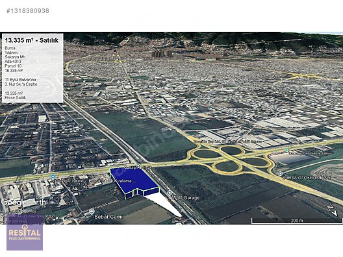This screenshot has height=257, width=343.
Task: Click the blue marker on the left boulevard
Action: point(53,176)
